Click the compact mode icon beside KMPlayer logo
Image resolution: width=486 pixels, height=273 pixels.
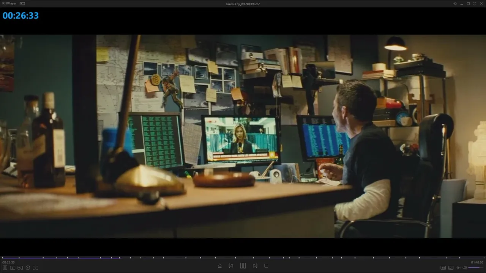pos(22,3)
